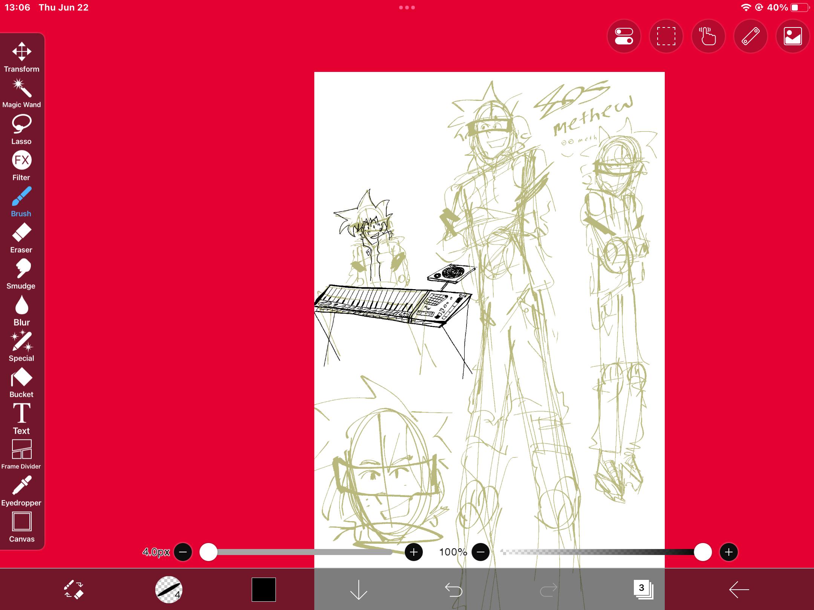Select the Blur tool
Image resolution: width=814 pixels, height=610 pixels.
(x=21, y=310)
